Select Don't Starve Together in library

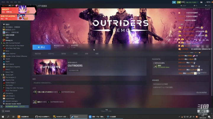point(13,67)
